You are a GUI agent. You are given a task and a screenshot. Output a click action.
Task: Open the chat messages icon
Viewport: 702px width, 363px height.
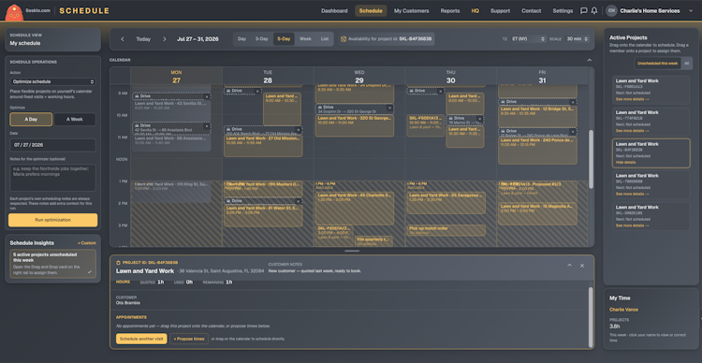tap(584, 10)
